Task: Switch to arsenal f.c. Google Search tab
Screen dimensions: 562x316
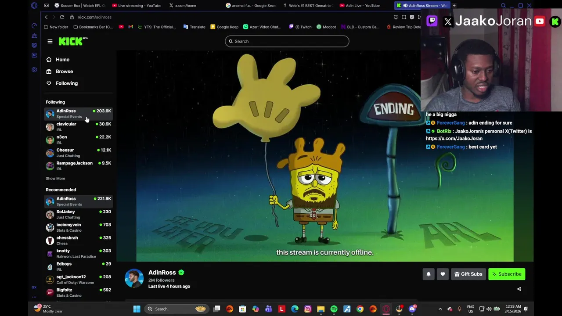Action: (x=250, y=6)
